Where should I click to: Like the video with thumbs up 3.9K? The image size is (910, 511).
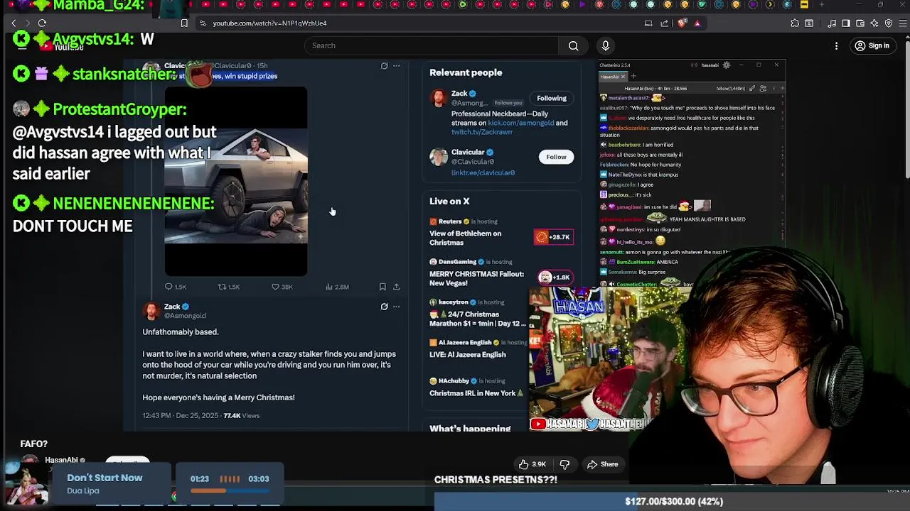(x=532, y=464)
